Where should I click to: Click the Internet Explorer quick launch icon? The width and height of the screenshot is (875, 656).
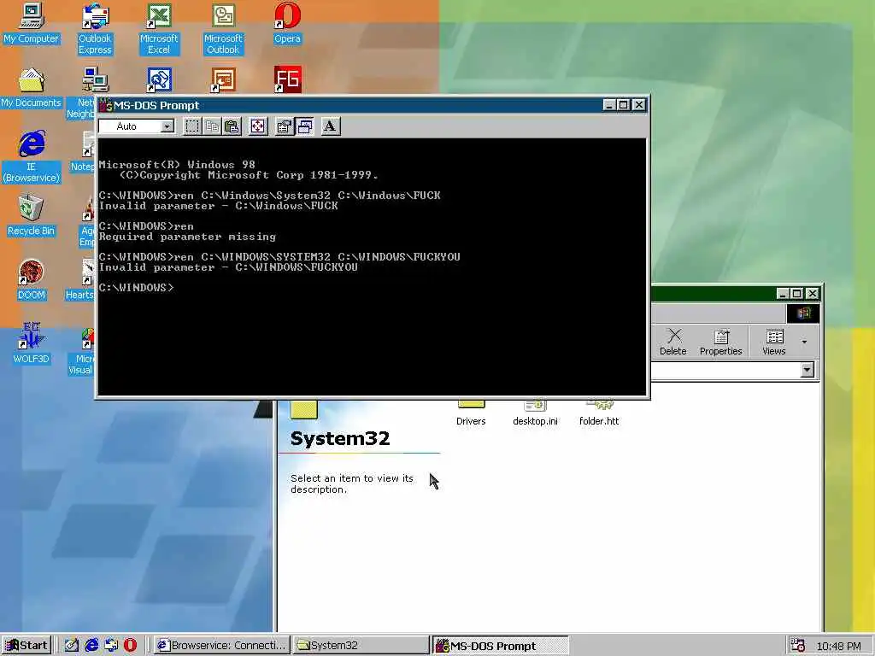pos(91,646)
